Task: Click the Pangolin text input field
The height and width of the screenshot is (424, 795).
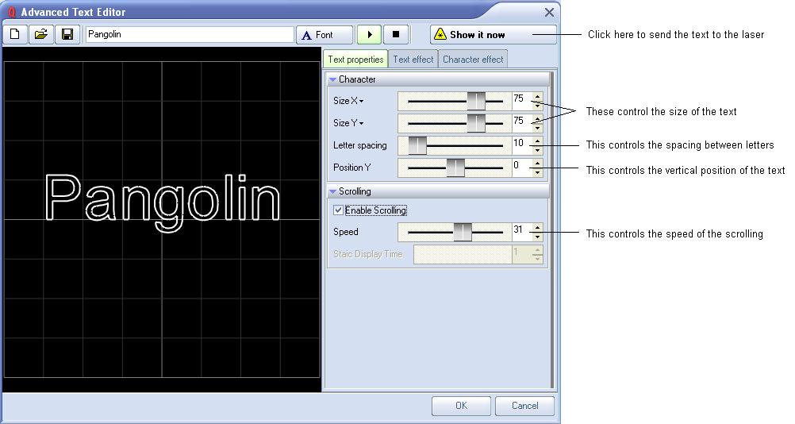Action: tap(189, 35)
